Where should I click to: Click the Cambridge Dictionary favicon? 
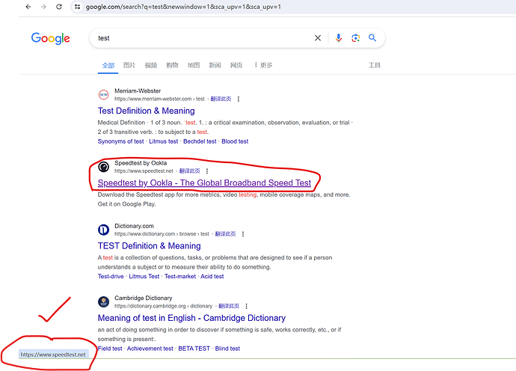click(x=104, y=301)
